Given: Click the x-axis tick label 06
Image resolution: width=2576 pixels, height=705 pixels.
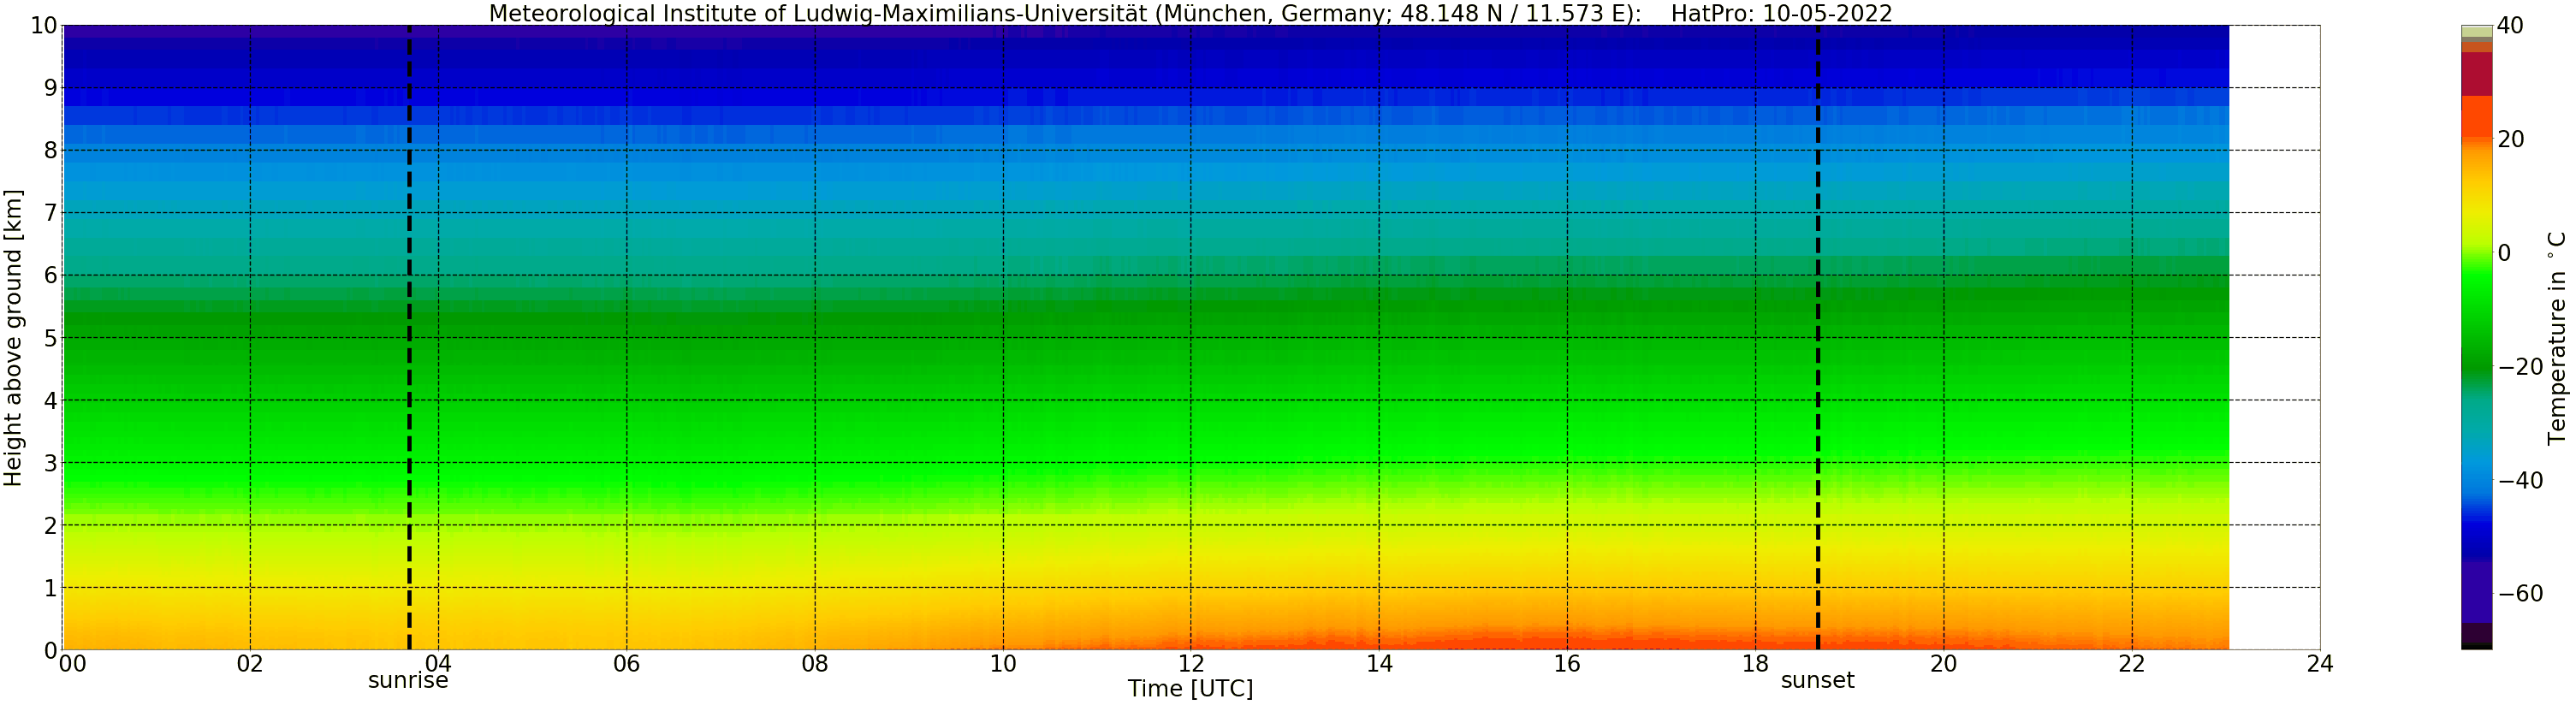Looking at the screenshot, I should [x=626, y=664].
